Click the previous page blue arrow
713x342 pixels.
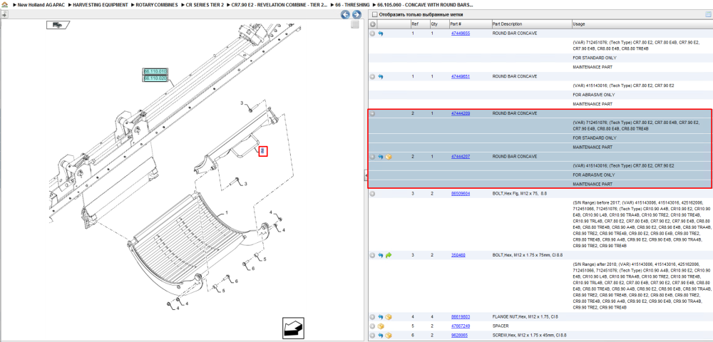(346, 14)
